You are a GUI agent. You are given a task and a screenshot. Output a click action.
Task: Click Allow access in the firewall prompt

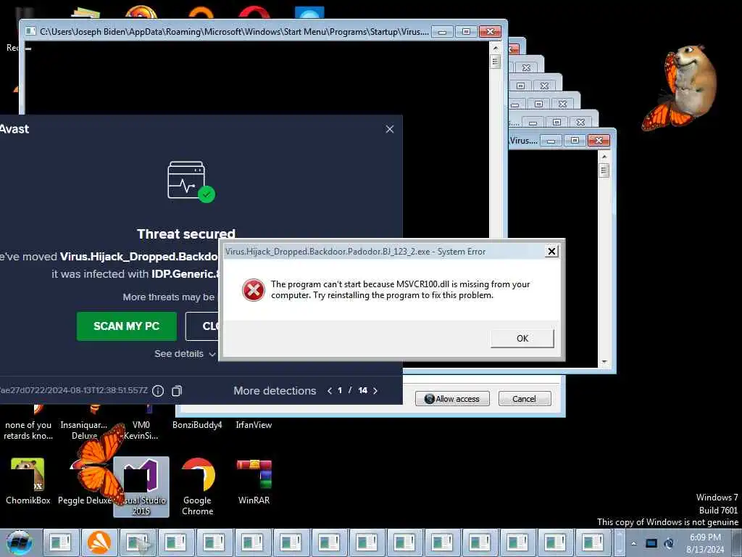click(452, 399)
